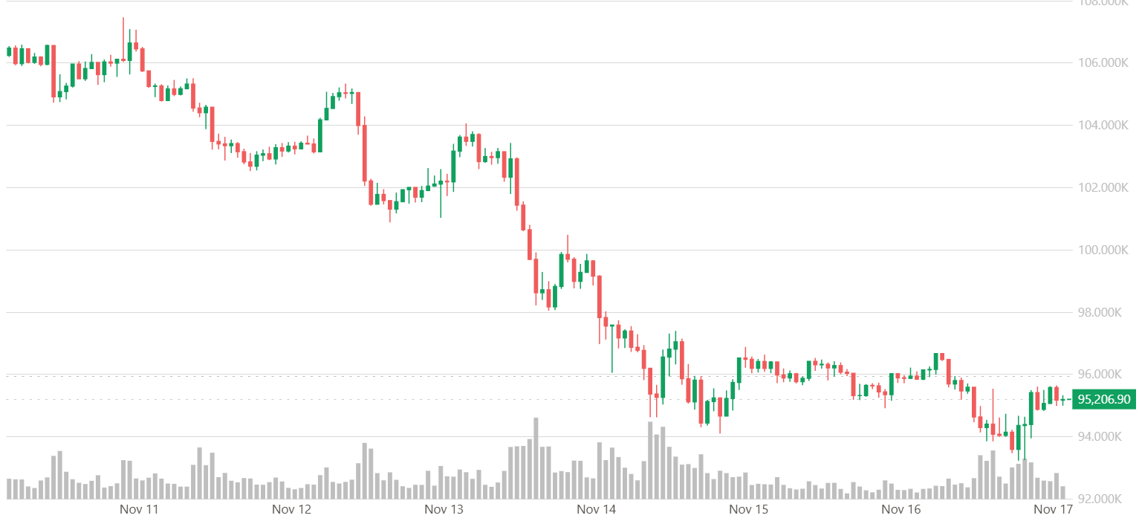This screenshot has height=524, width=1139.
Task: Click the first candlestick at the left edge
Action: (9, 51)
